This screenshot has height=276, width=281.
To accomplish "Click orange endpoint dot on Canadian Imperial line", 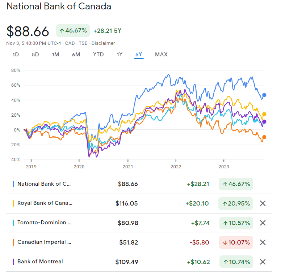I will point(264,137).
